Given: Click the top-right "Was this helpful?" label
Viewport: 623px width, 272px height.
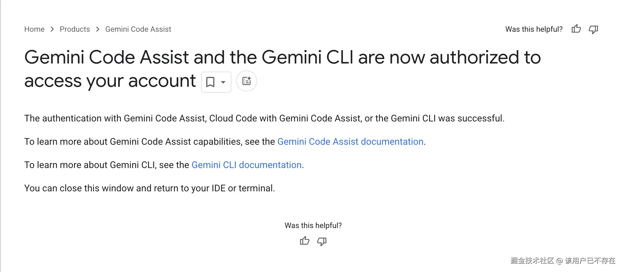Looking at the screenshot, I should coord(534,29).
